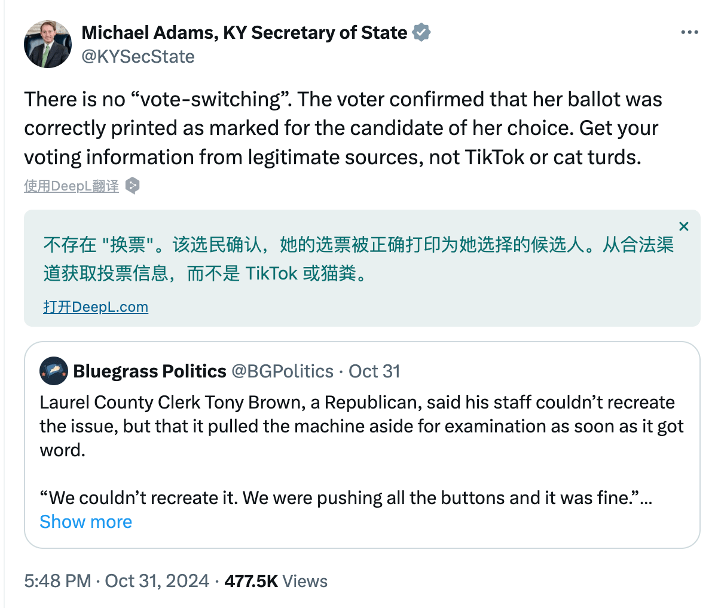This screenshot has height=608, width=715.
Task: Click the verified badge beside the author name
Action: coord(422,32)
